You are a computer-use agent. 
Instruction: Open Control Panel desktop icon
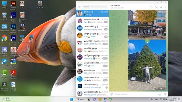tap(4, 28)
